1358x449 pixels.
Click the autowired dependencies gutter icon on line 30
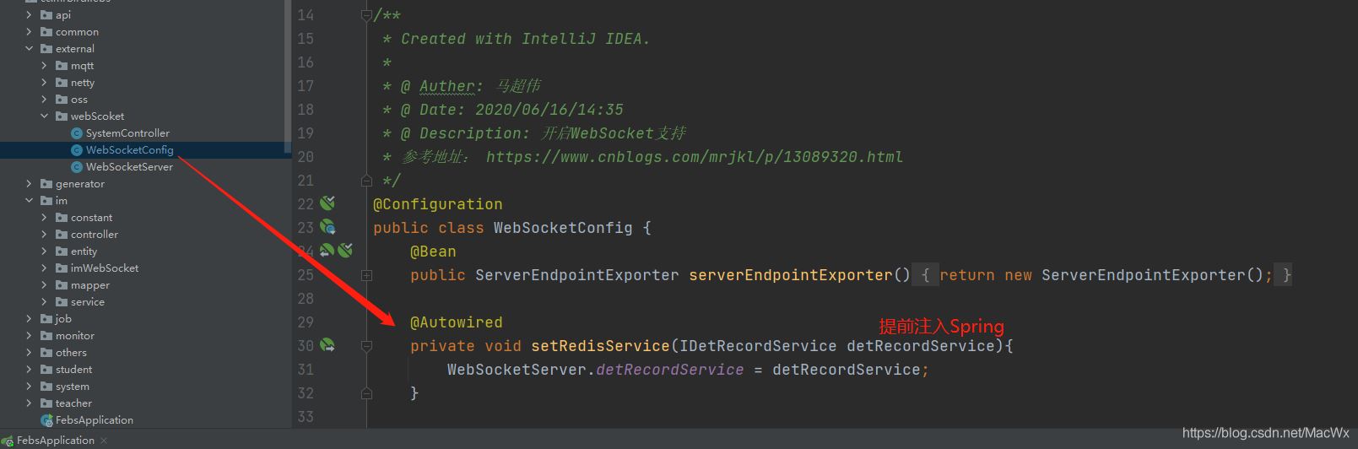pyautogui.click(x=327, y=344)
